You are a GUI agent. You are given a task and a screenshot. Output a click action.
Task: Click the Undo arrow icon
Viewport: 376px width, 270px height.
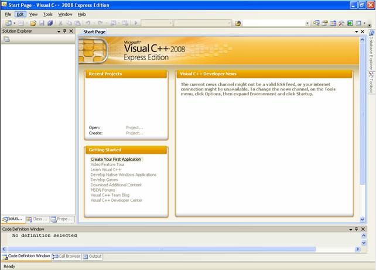point(88,23)
